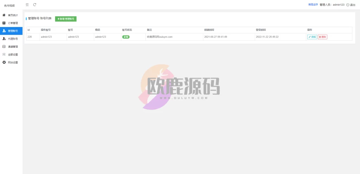
Task: Click the 退出 logout link
Action: [x=351, y=5]
